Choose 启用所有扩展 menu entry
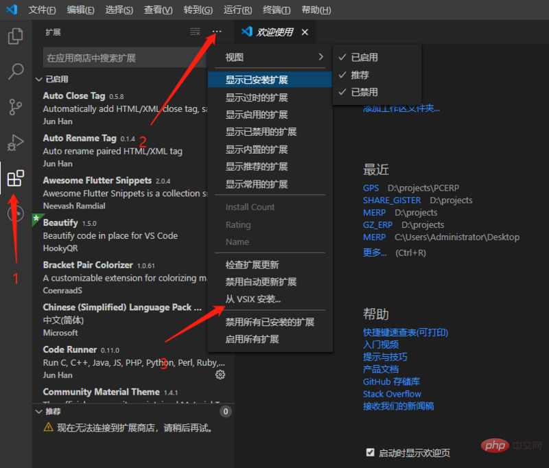This screenshot has height=468, width=549. (270, 339)
